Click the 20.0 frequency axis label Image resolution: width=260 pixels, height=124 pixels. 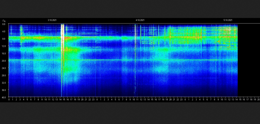click(x=4, y=60)
